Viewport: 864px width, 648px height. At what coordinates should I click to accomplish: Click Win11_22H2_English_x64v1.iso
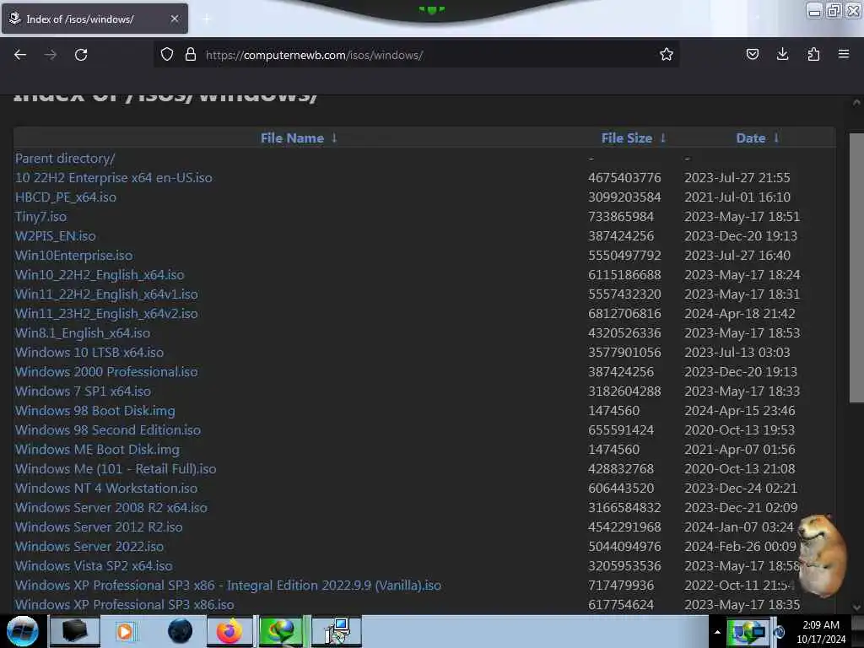point(106,294)
